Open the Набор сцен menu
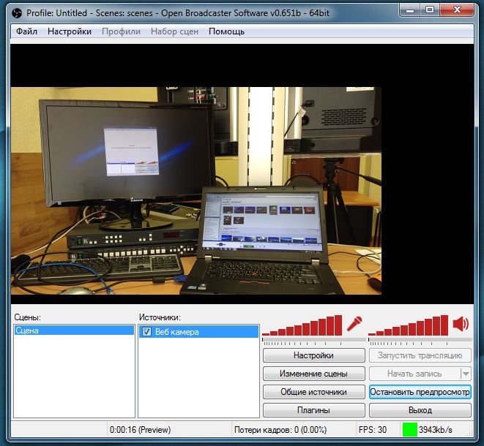This screenshot has width=484, height=446. [175, 31]
